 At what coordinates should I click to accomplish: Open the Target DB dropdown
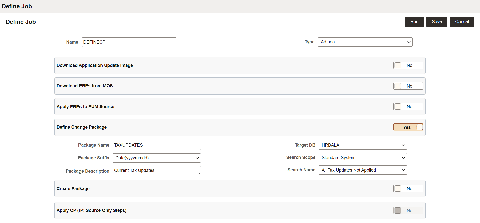(x=363, y=145)
